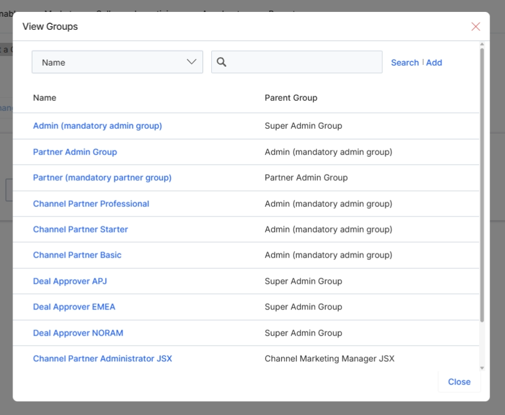
Task: Click the scrollbar up arrow
Action: 482,44
